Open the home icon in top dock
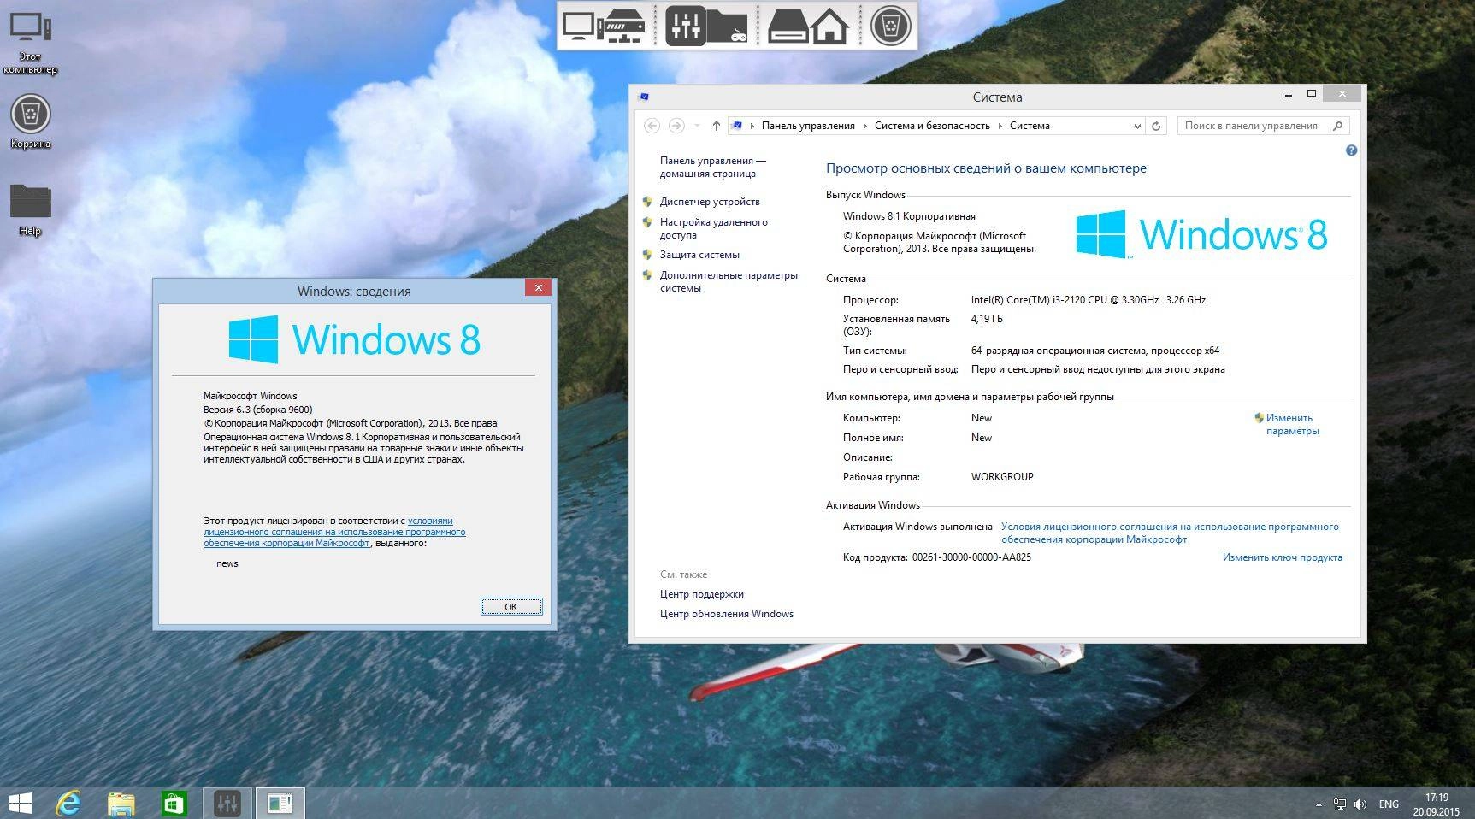This screenshot has height=819, width=1475. pyautogui.click(x=829, y=27)
